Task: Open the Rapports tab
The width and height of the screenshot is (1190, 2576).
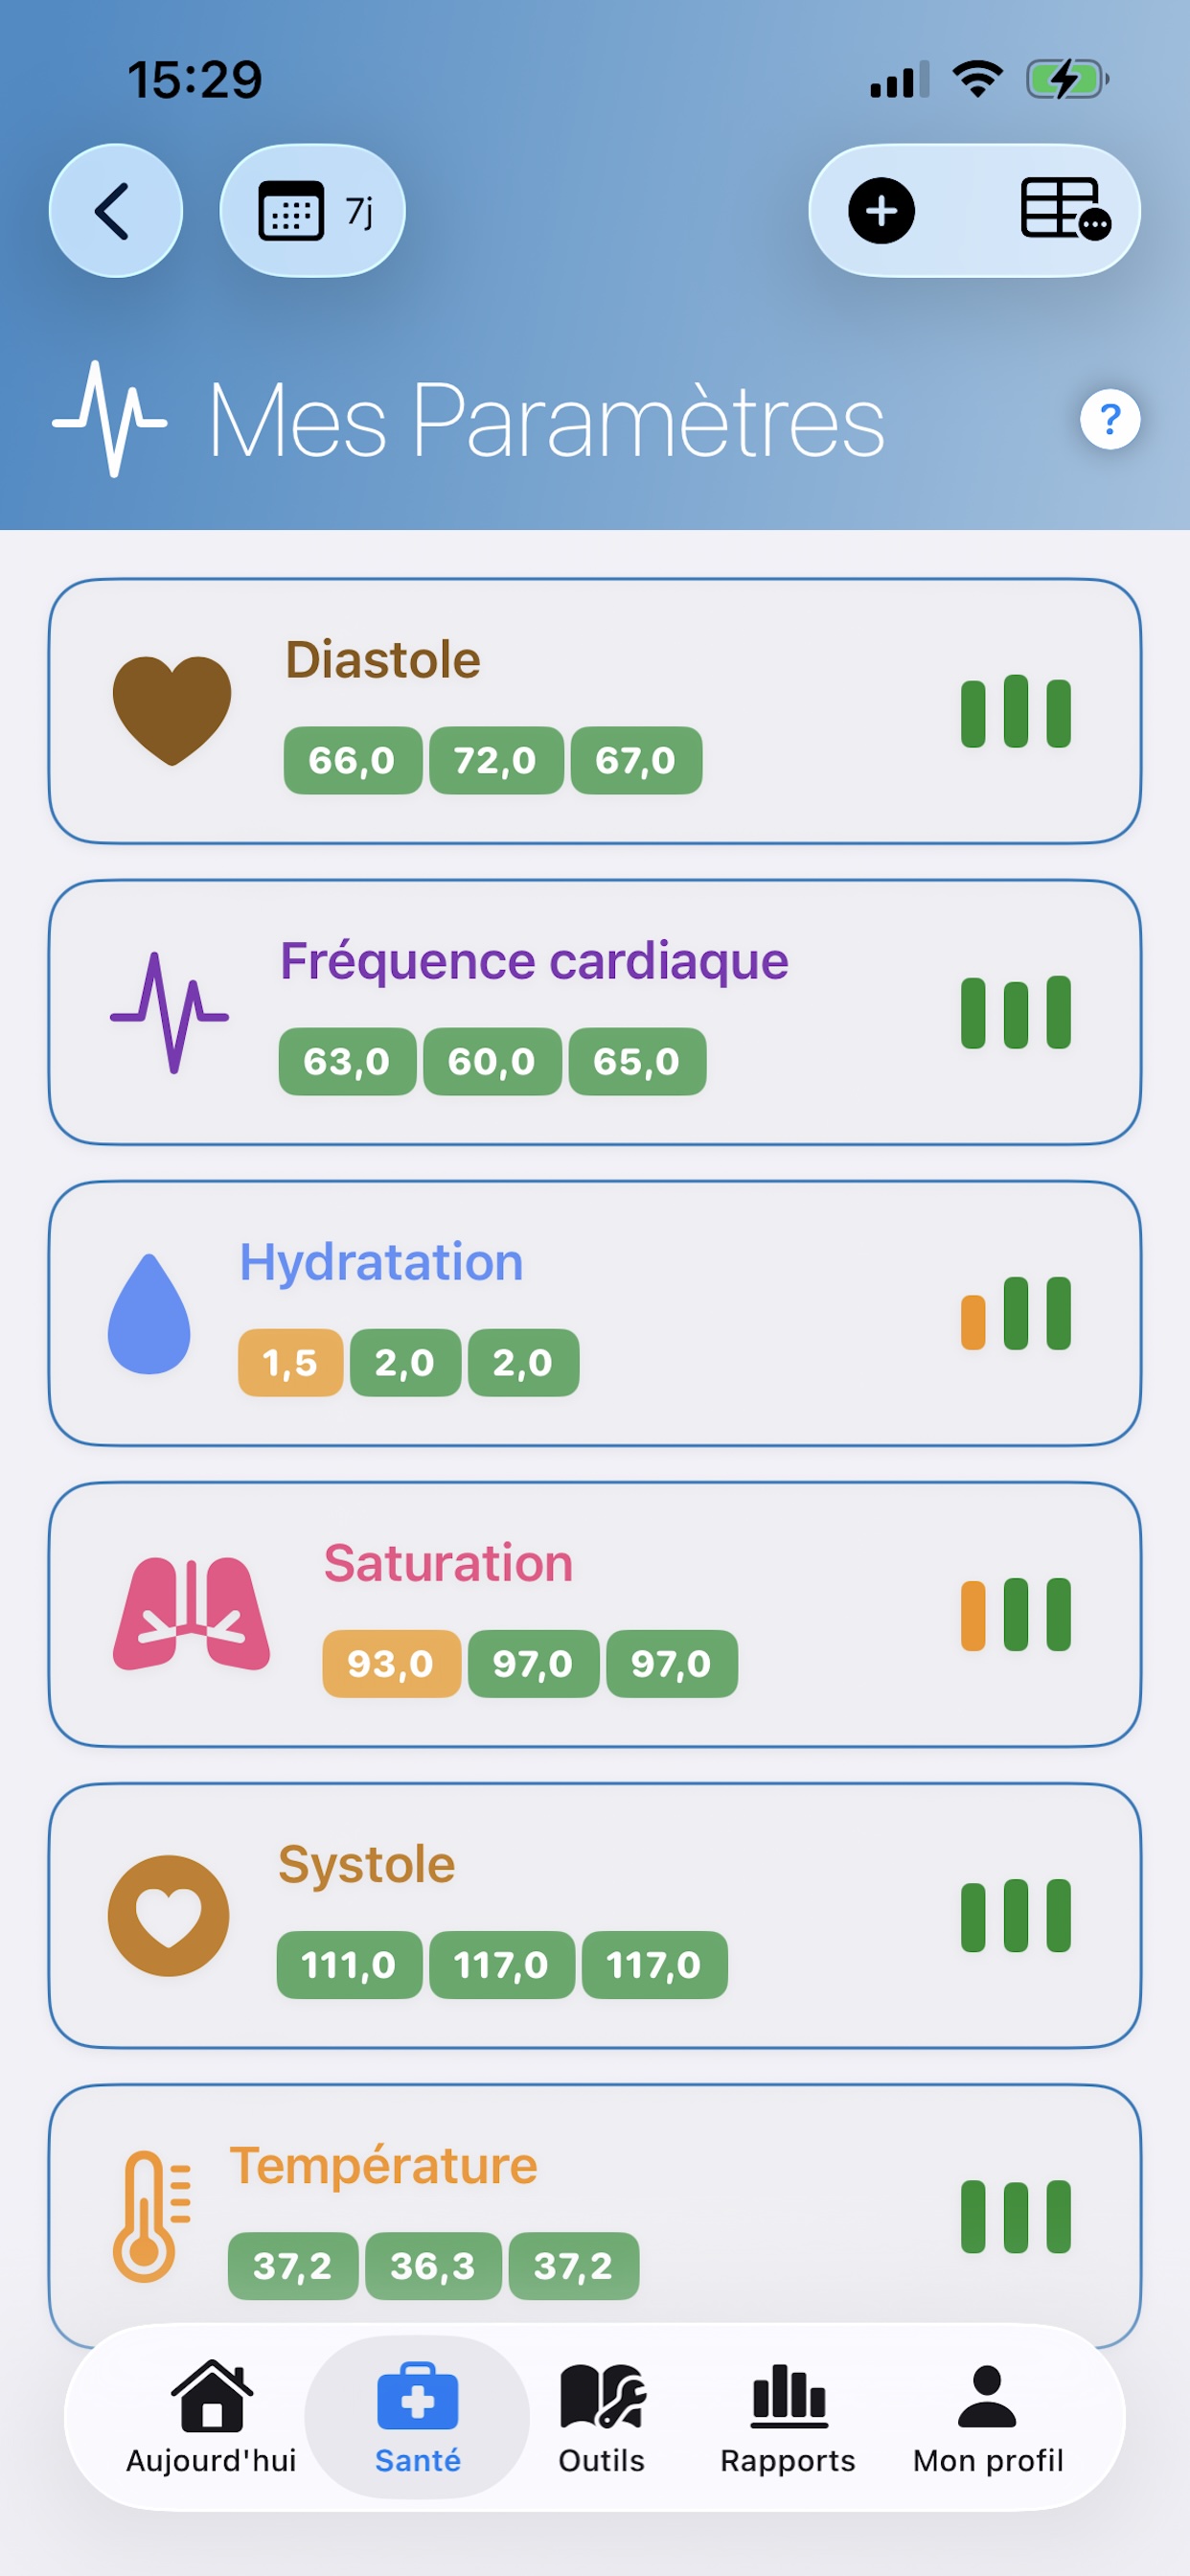Action: [788, 2417]
